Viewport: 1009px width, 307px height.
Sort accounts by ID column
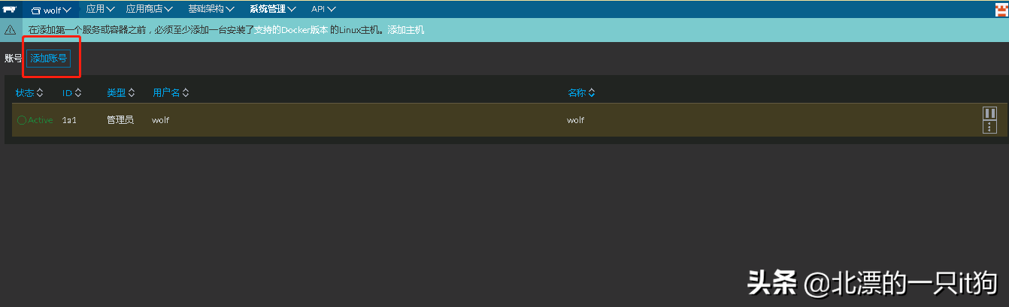[71, 93]
